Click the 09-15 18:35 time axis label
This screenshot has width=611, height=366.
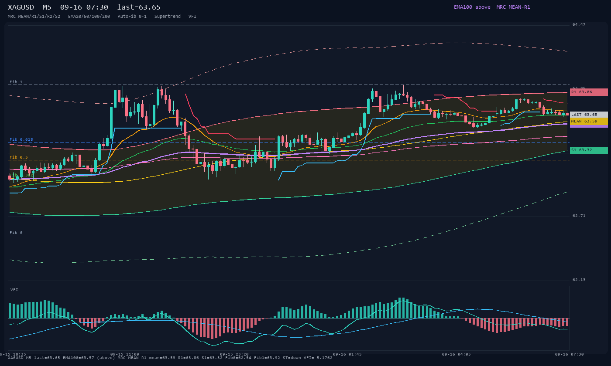click(x=13, y=354)
